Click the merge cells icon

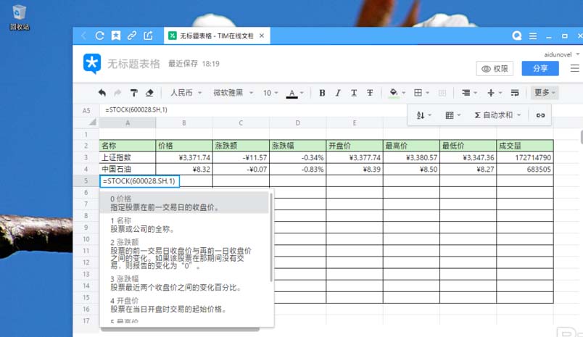(442, 93)
